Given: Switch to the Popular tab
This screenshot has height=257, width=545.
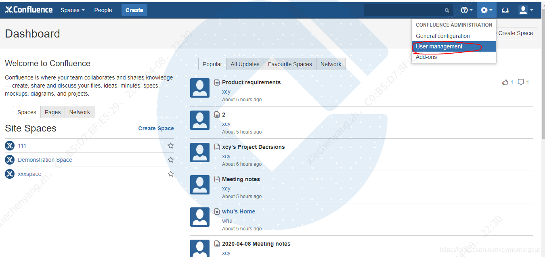Looking at the screenshot, I should click(x=212, y=64).
